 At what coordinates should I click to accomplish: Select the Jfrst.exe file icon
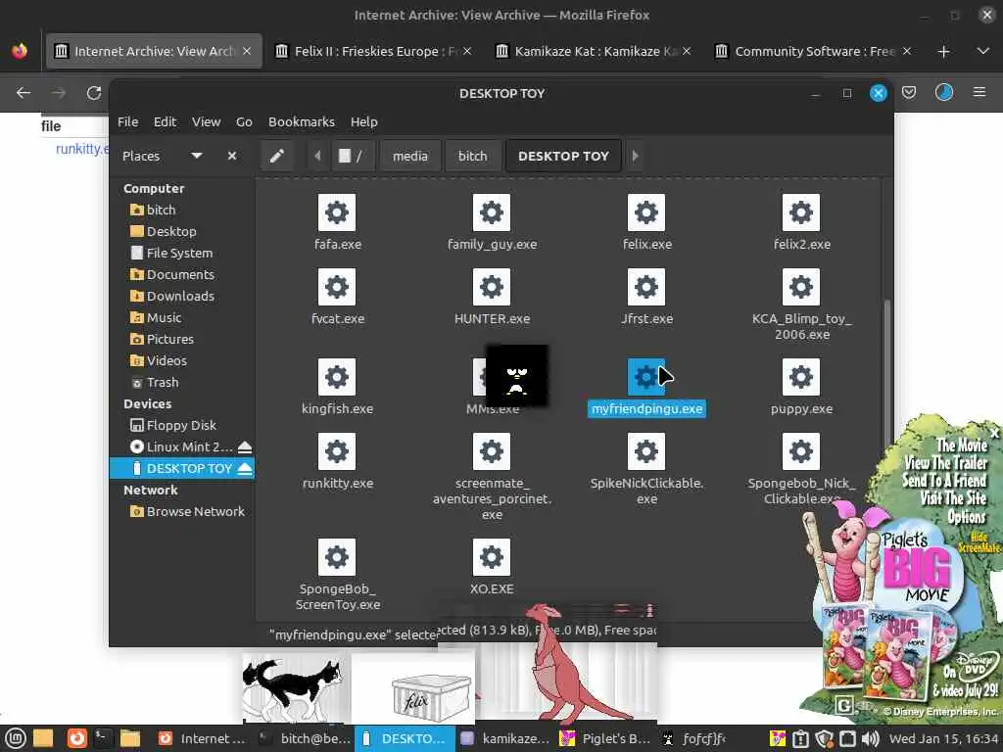coord(646,287)
